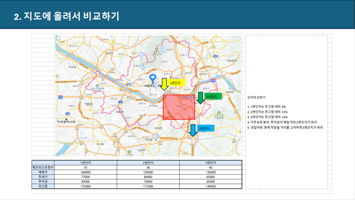
Task: Click line '1번단지는 전고점 대비 -9%'
Action: click(267, 106)
